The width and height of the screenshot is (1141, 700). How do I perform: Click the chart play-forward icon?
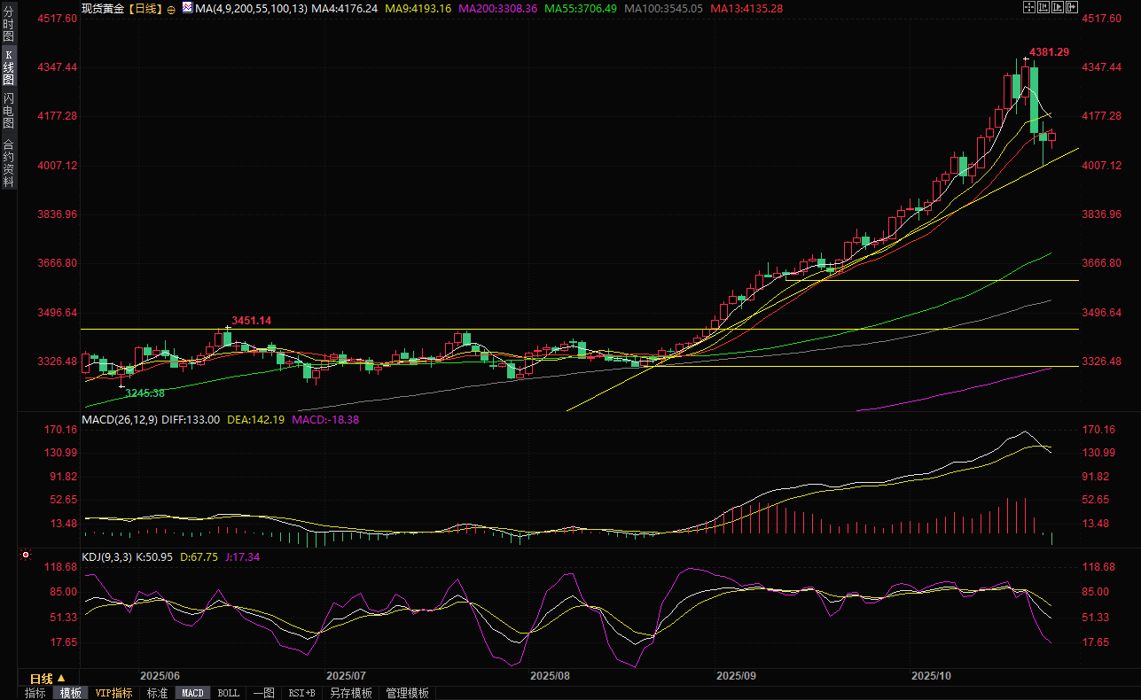pos(1059,7)
